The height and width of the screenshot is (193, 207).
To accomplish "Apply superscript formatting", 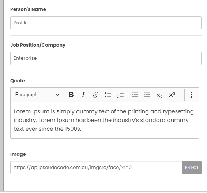I will pos(172,95).
